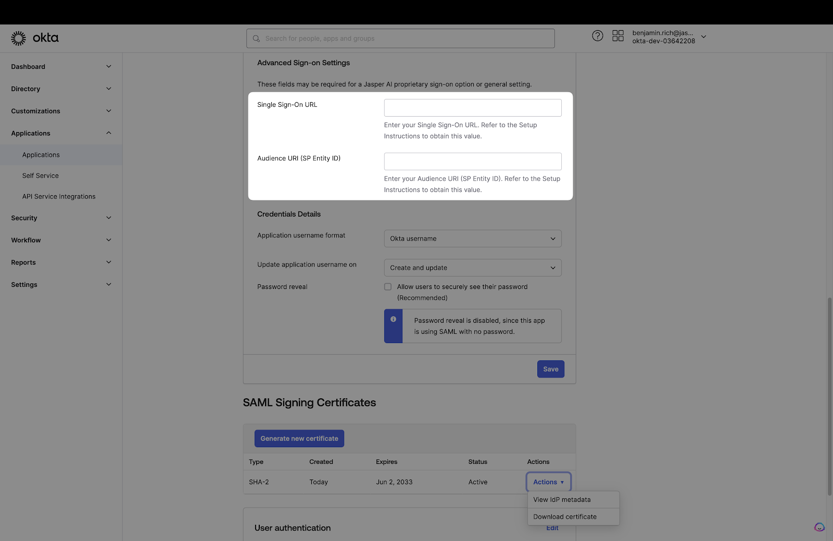Click Generate new certificate
Image resolution: width=833 pixels, height=541 pixels.
[299, 438]
